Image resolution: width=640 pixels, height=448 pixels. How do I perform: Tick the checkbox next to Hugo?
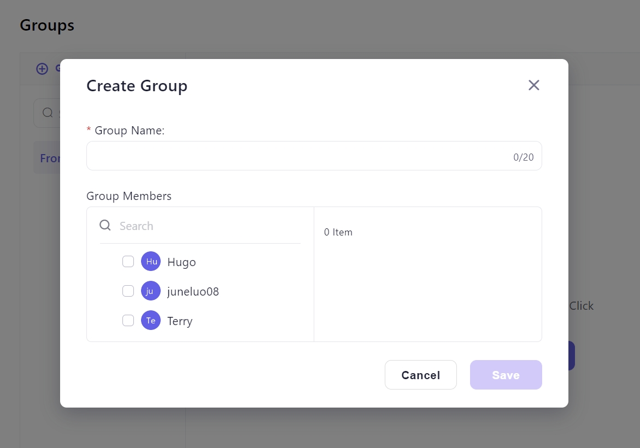128,262
